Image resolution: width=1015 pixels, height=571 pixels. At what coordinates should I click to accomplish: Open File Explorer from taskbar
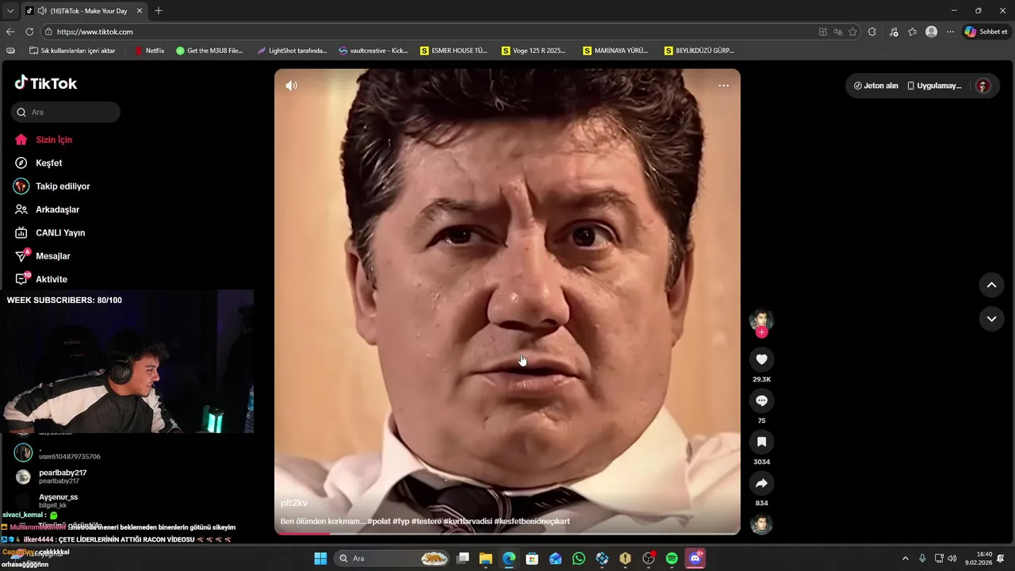pyautogui.click(x=486, y=558)
